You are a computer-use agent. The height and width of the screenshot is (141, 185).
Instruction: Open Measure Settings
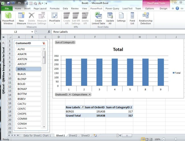42,18
